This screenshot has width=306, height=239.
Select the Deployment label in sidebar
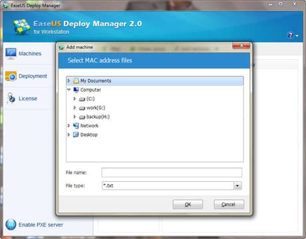[33, 76]
